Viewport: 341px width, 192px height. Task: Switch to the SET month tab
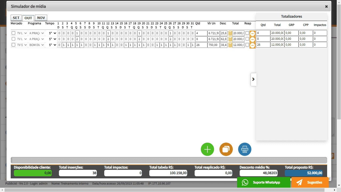click(16, 18)
